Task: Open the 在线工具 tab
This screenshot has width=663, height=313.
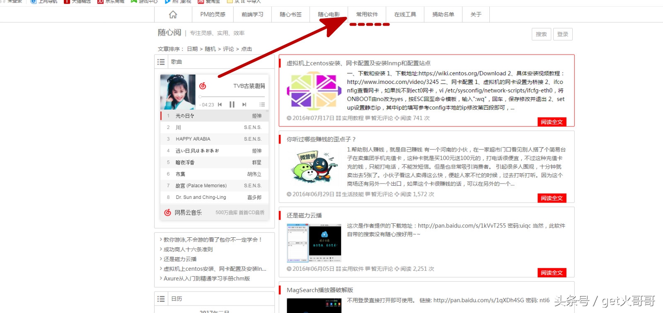Action: pos(405,14)
